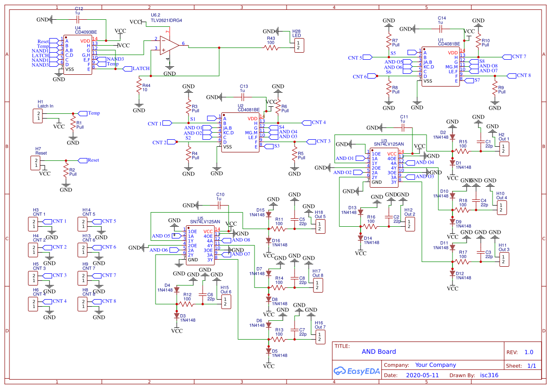Select the H12 Out 2 connector

point(410,224)
